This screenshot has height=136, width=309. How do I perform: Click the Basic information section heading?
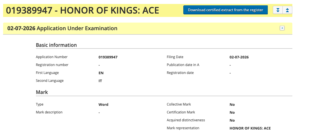tap(56, 45)
